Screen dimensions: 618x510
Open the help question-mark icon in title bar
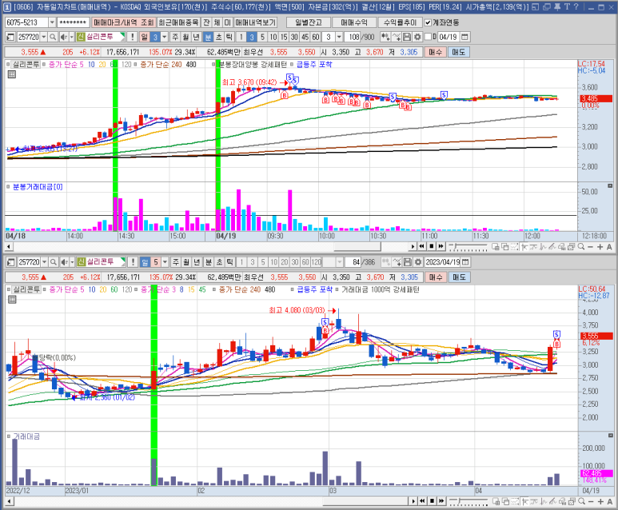coord(576,6)
